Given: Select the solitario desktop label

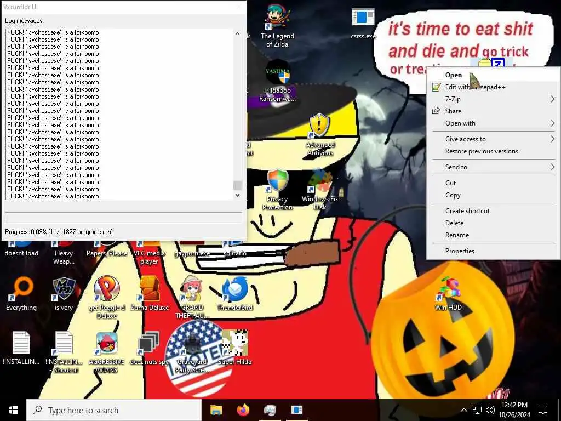Looking at the screenshot, I should 234,253.
